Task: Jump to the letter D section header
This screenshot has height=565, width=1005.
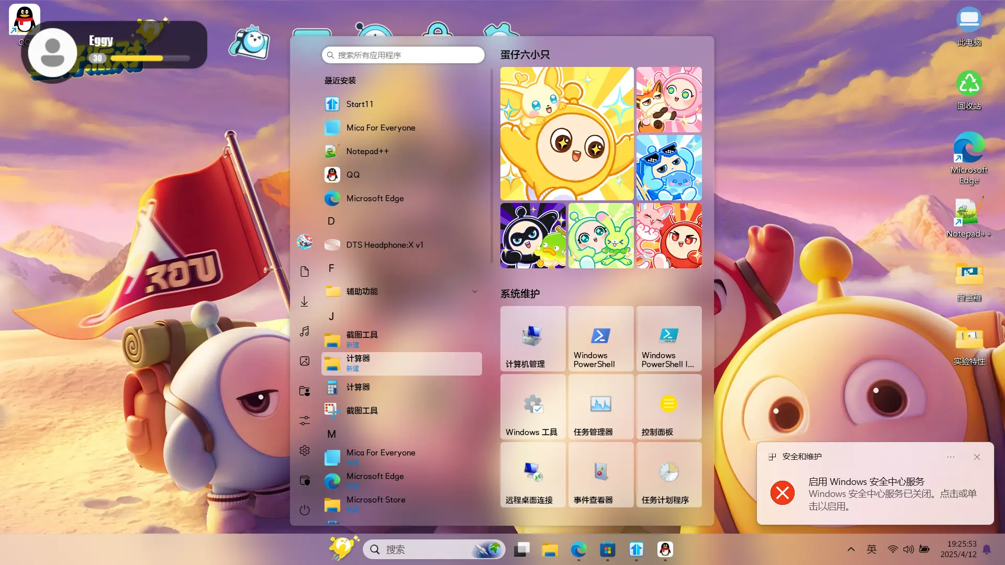Action: tap(331, 221)
